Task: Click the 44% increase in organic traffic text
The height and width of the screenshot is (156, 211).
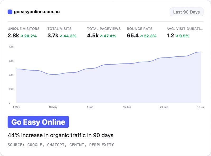Action: [61, 135]
